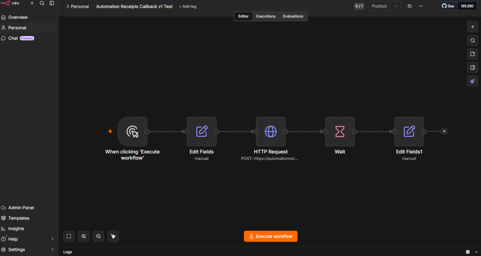This screenshot has height=256, width=481.
Task: Expand the Logs panel with the chevron
Action: [x=476, y=252]
